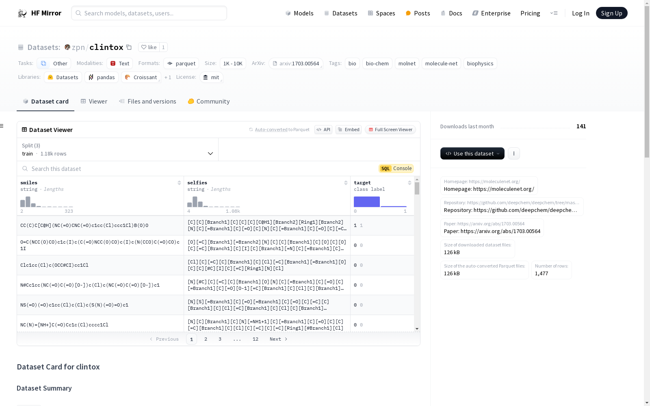This screenshot has width=650, height=406.
Task: Open the mit license tag
Action: point(211,77)
